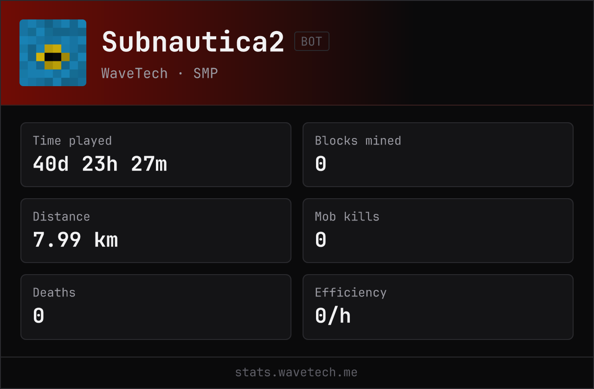Click the 40d 23h 27m value
Viewport: 594px width, 389px height.
(x=100, y=164)
